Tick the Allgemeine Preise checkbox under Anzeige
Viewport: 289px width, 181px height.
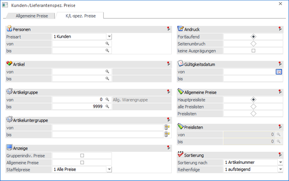pos(82,162)
